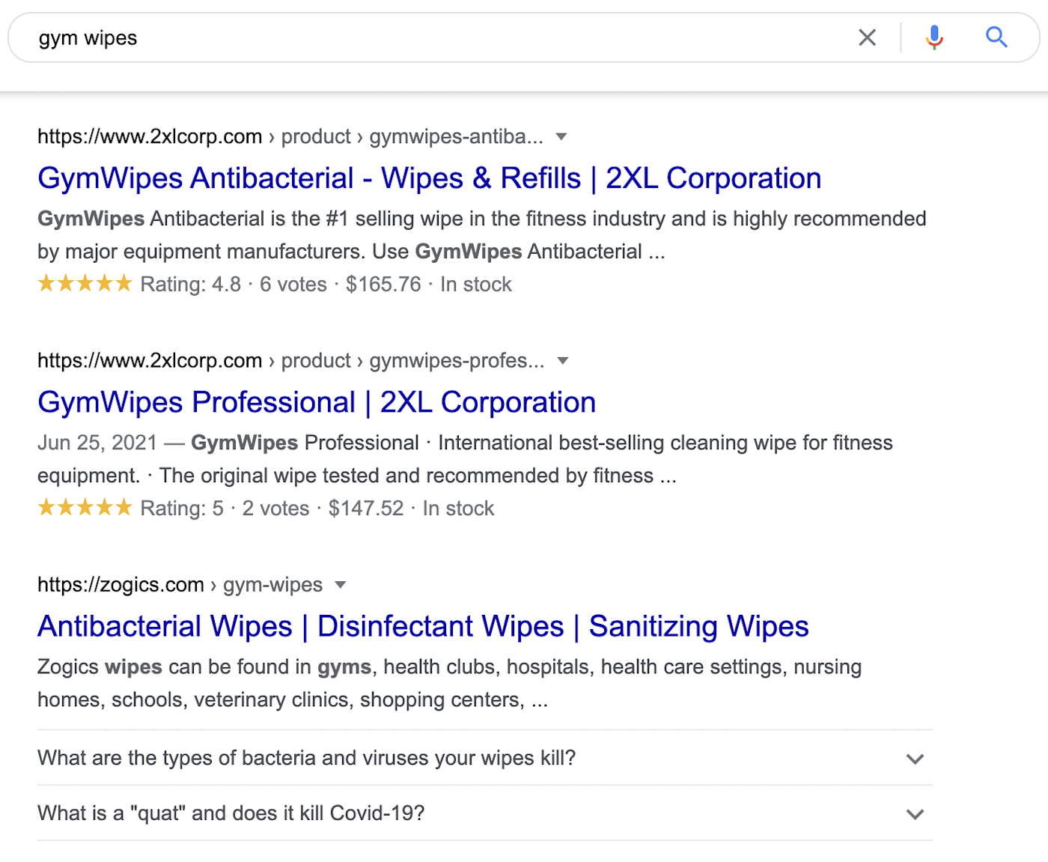Click the '2 votes' text
Image resolution: width=1048 pixels, height=862 pixels.
pos(275,509)
